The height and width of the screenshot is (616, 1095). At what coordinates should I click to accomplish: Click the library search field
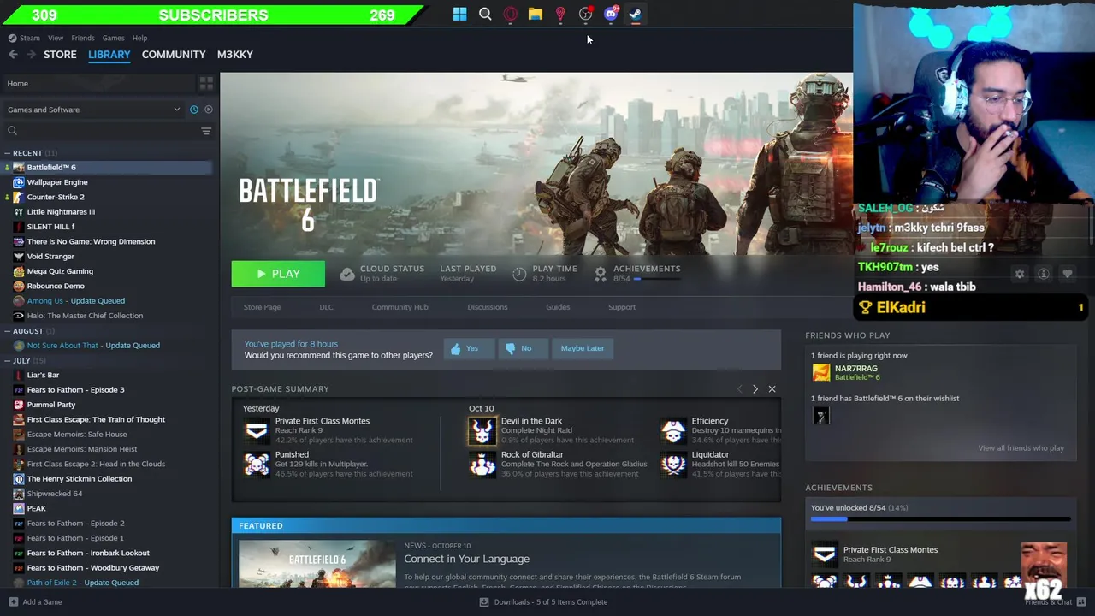coord(101,131)
